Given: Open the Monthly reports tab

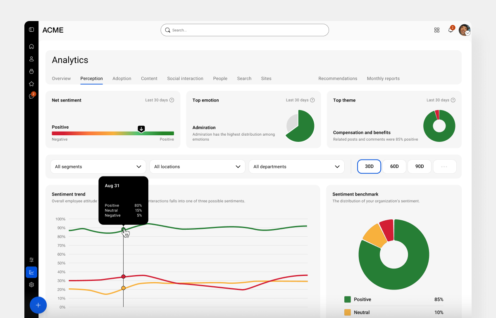Looking at the screenshot, I should tap(383, 78).
